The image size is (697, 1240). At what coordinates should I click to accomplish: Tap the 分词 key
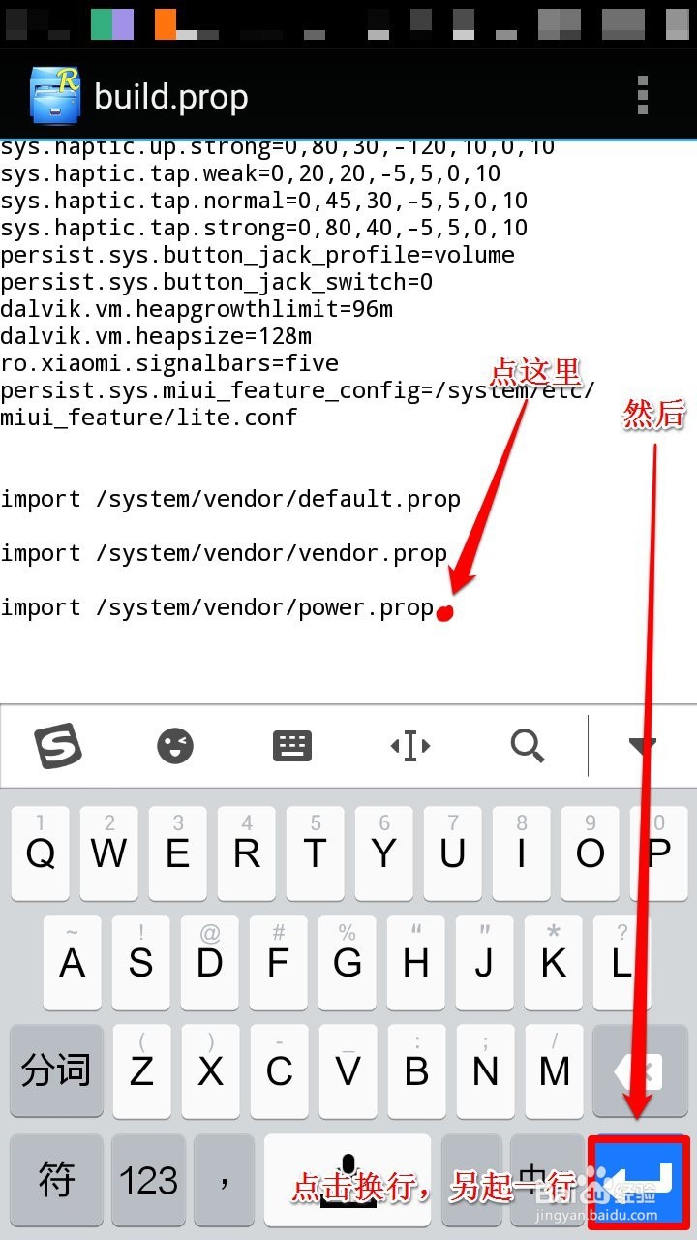[x=56, y=1071]
